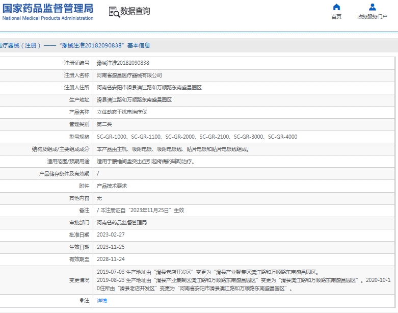The image size is (398, 313).
Task: Select the approval date 2023-02-27
Action: pyautogui.click(x=111, y=235)
